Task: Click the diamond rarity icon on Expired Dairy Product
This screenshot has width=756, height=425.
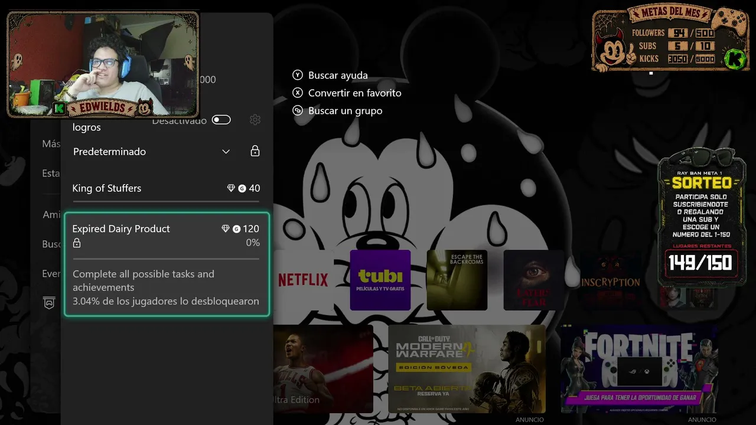Action: [225, 228]
